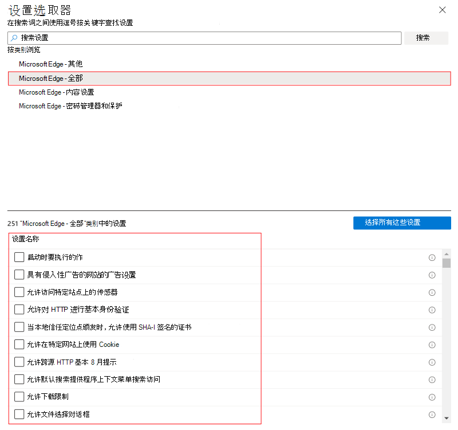Close the 设置选取器 panel
Image resolution: width=458 pixels, height=430 pixels.
(442, 10)
